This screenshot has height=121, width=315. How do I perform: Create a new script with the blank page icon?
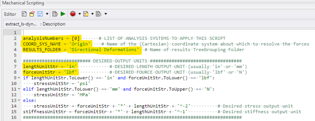tap(24, 14)
